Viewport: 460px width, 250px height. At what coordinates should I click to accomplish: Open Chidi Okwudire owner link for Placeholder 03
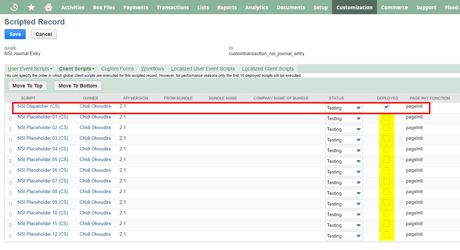(x=95, y=138)
